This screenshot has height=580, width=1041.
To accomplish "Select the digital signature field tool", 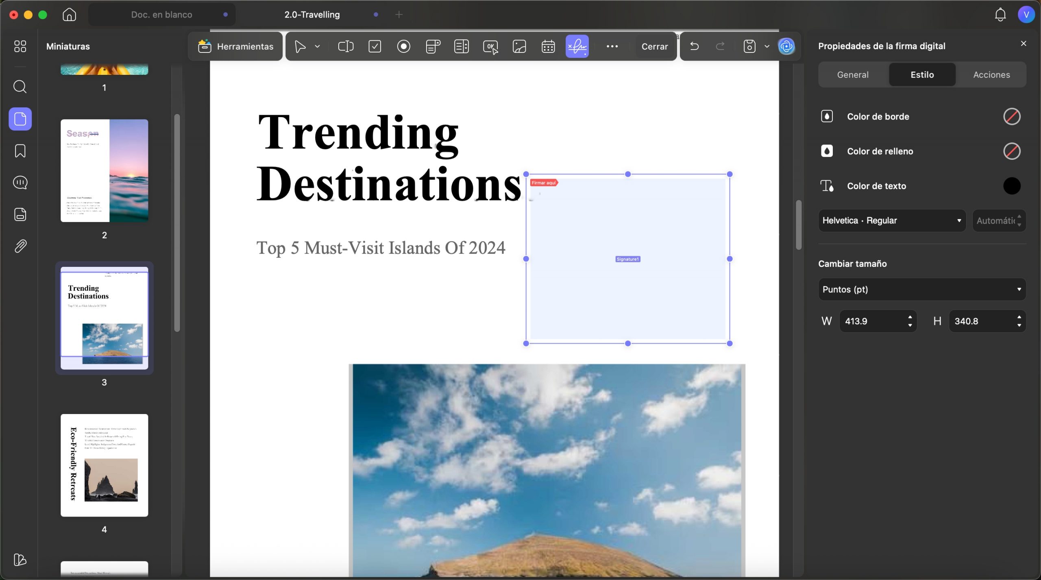I will (577, 46).
